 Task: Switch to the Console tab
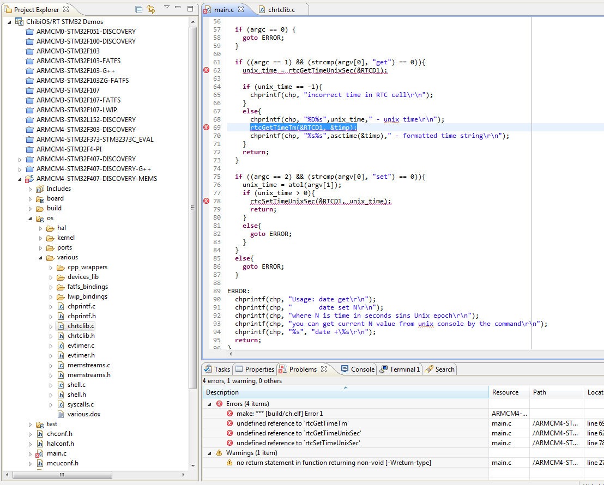coord(358,369)
